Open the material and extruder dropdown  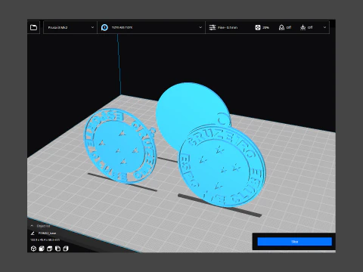(x=151, y=27)
